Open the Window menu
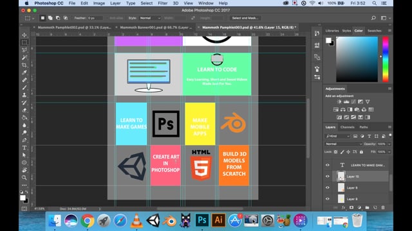Image resolution: width=412 pixels, height=231 pixels. coord(206,3)
